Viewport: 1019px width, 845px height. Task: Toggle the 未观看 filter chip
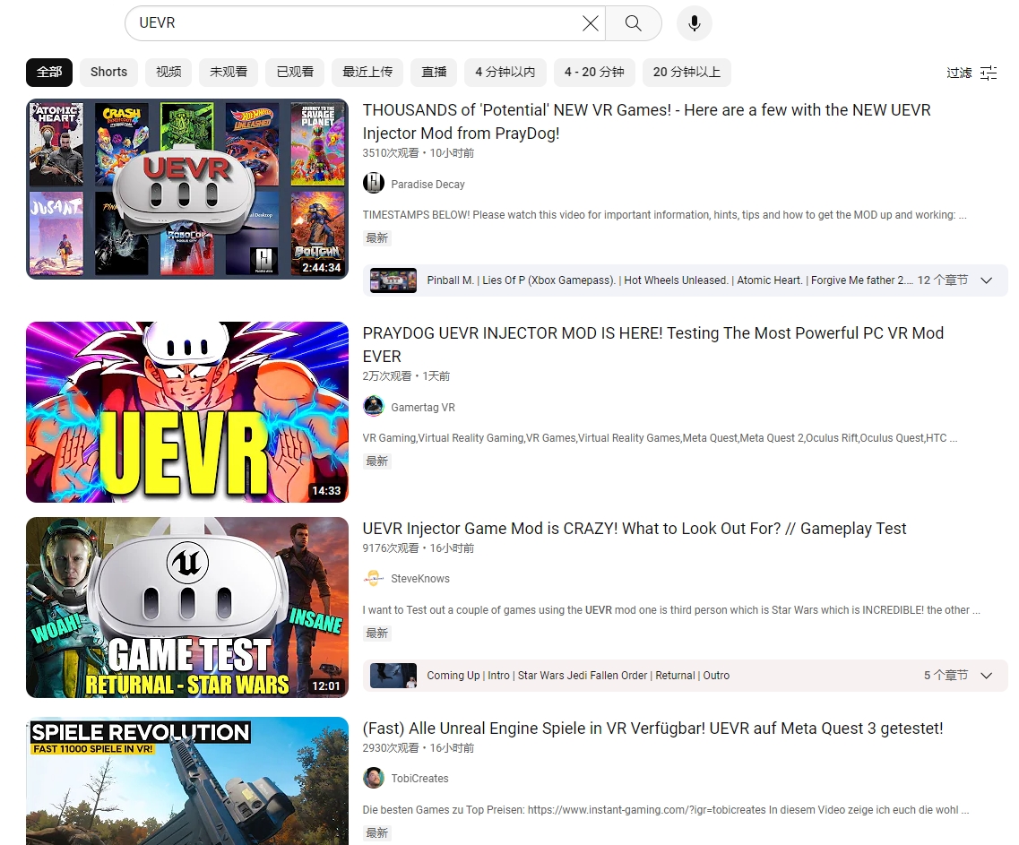229,72
